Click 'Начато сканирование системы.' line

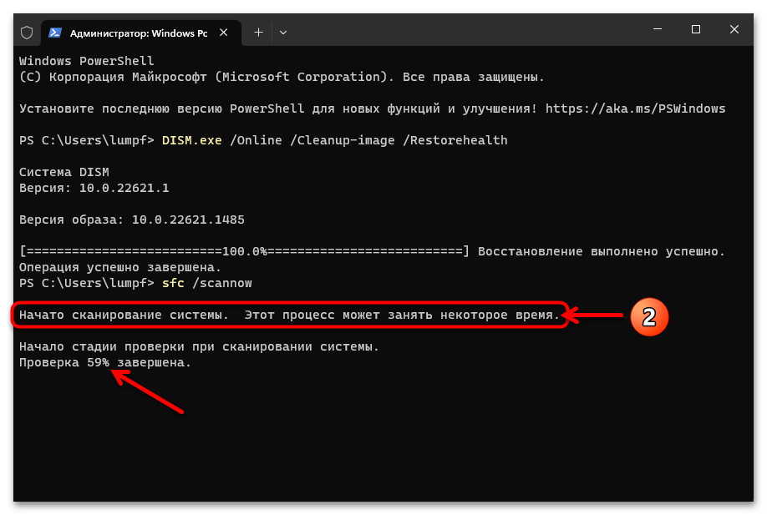289,316
